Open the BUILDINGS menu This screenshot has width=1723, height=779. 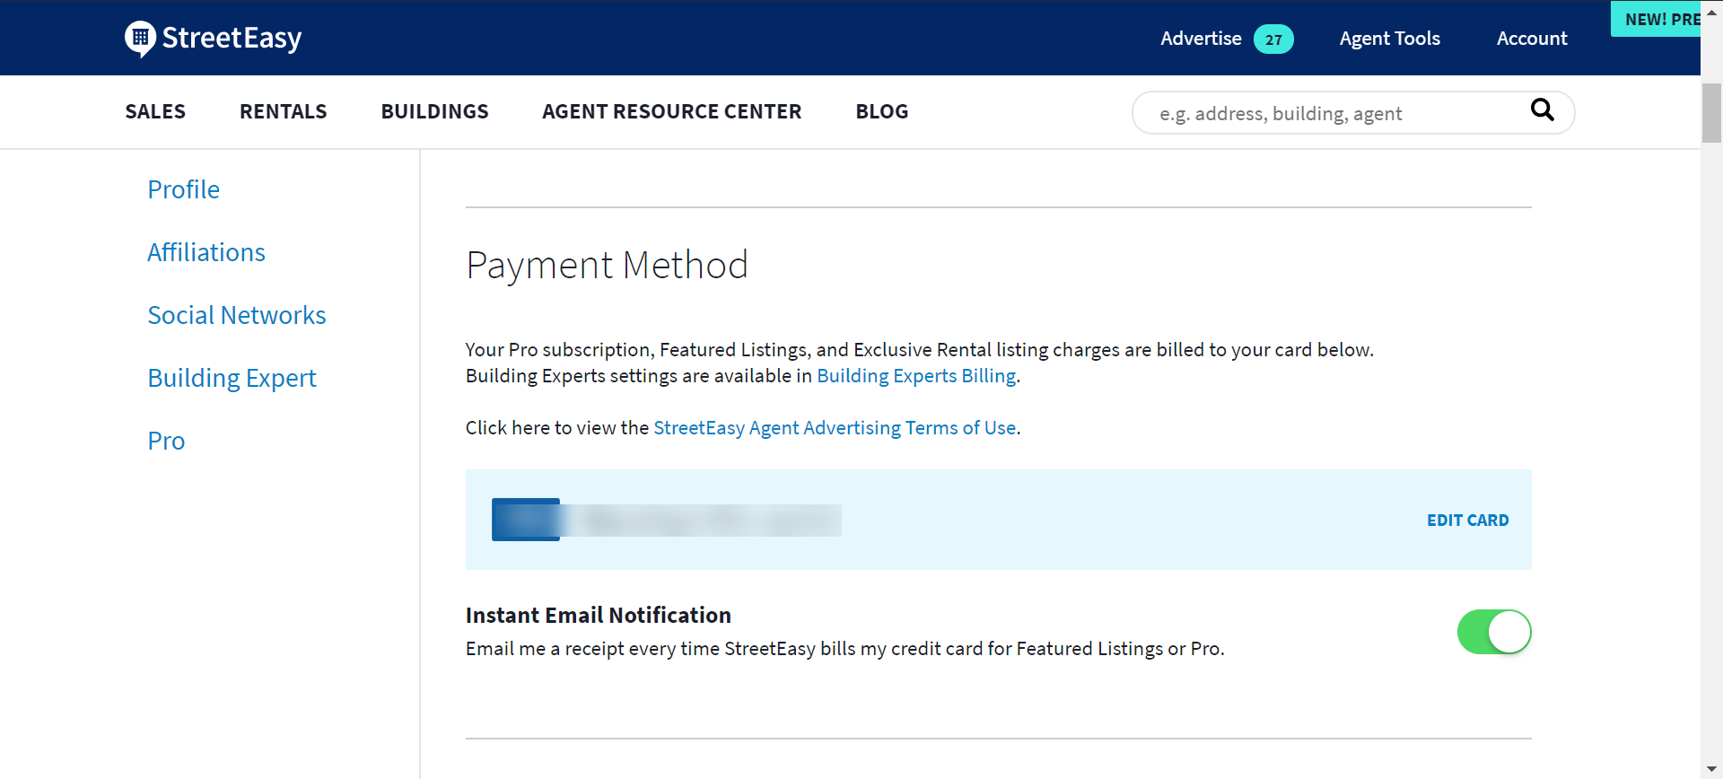pyautogui.click(x=434, y=111)
